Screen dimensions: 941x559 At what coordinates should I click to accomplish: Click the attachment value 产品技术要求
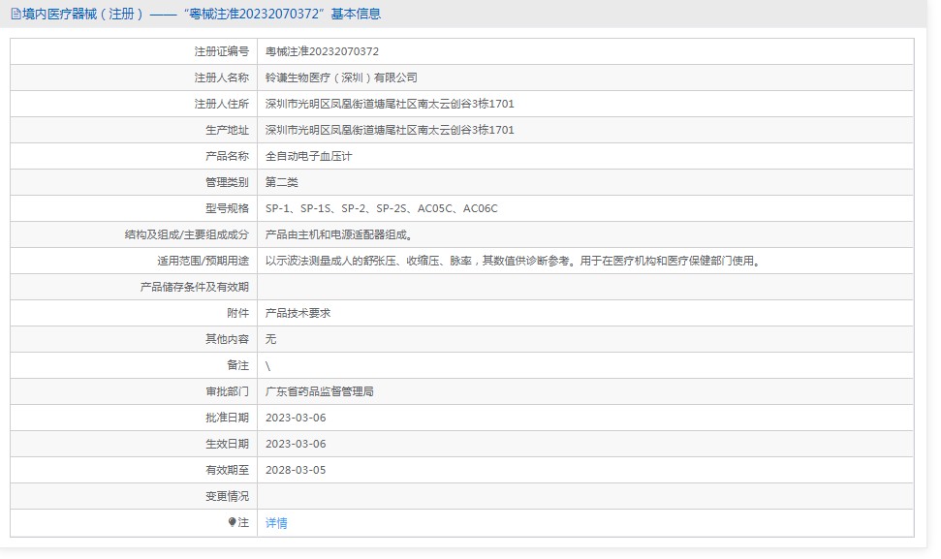click(298, 313)
